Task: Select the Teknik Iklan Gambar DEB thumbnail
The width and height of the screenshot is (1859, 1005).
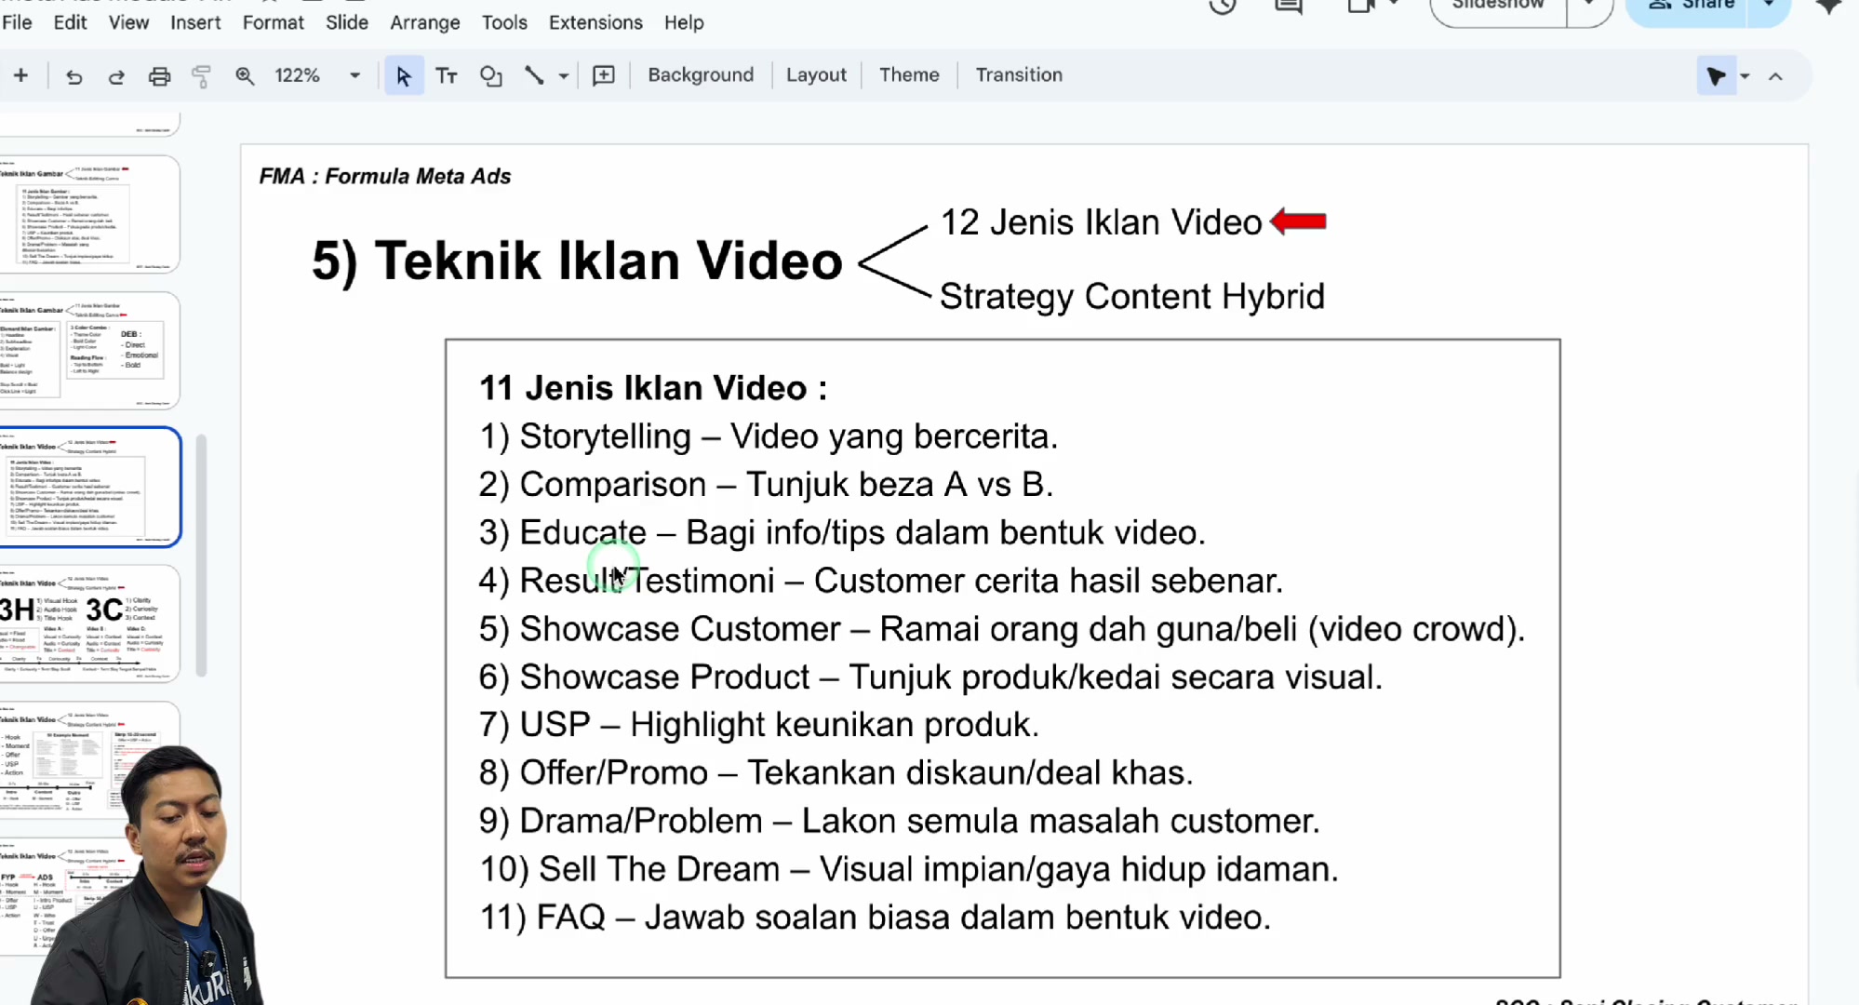Action: coord(89,350)
